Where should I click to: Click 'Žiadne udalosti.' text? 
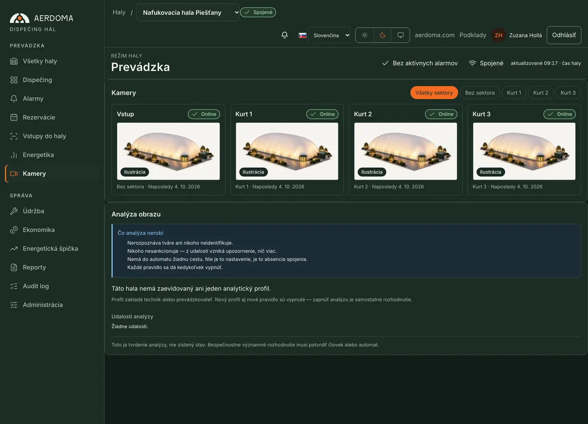(130, 326)
